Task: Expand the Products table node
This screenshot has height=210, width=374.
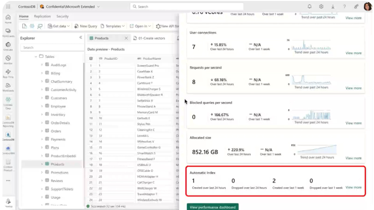Action: (42, 164)
